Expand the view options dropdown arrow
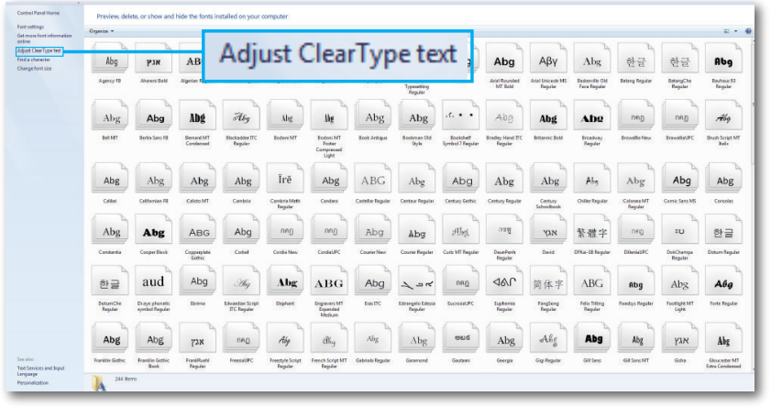The image size is (771, 407). 736,31
